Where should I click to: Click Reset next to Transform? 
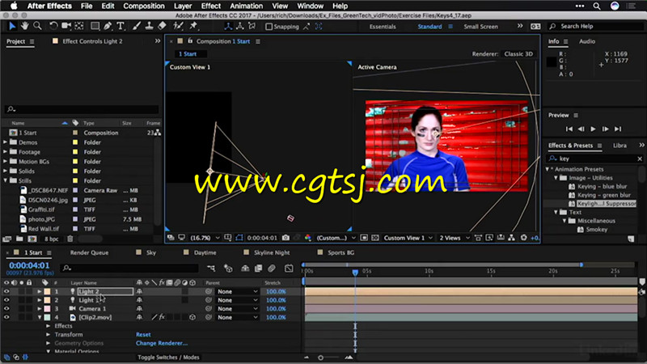[143, 335]
